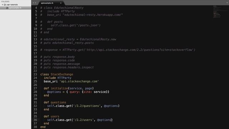Open the tab list dropdown at top right
Screen dimensions: 229x129
[x=227, y=3]
